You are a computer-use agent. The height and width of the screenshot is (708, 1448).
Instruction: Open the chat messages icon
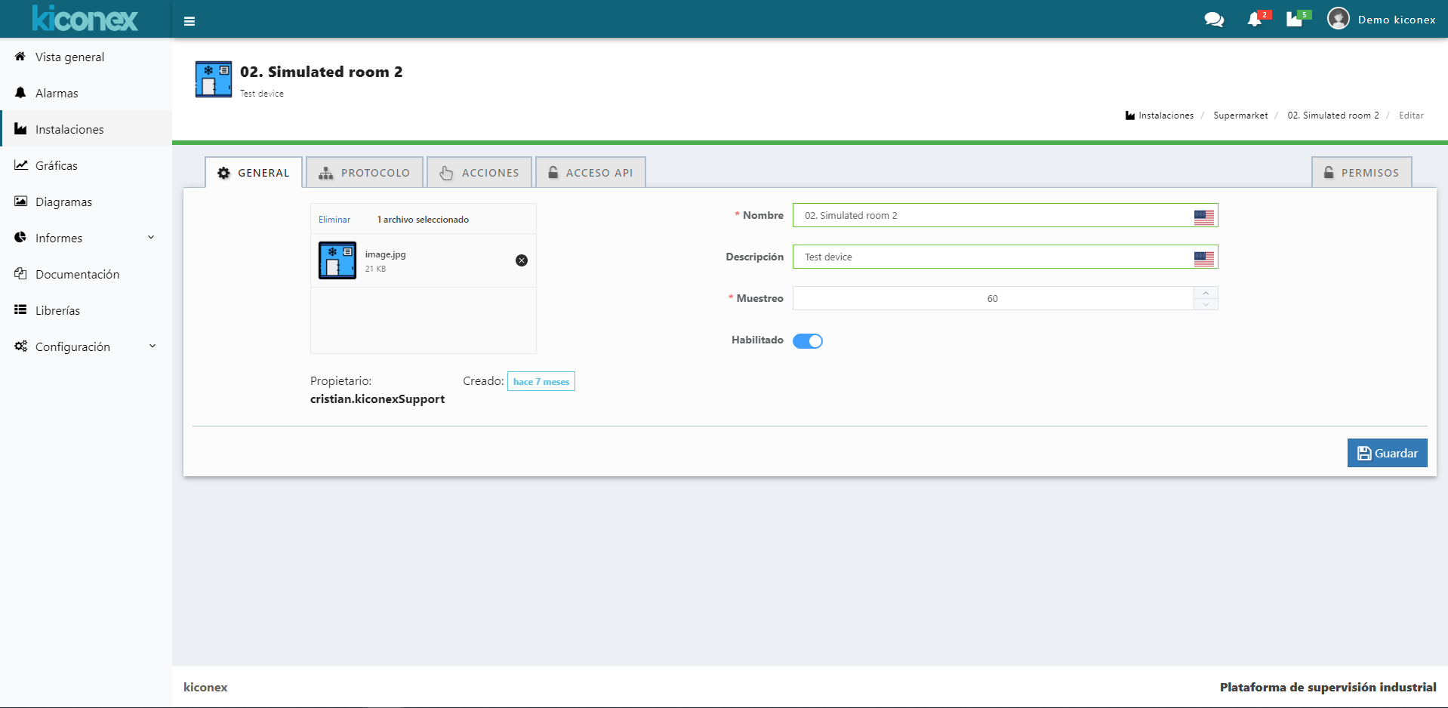pos(1213,20)
